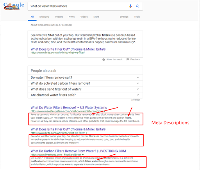The image size is (200, 170).
Task: Open the Videos tab
Action: (84, 17)
